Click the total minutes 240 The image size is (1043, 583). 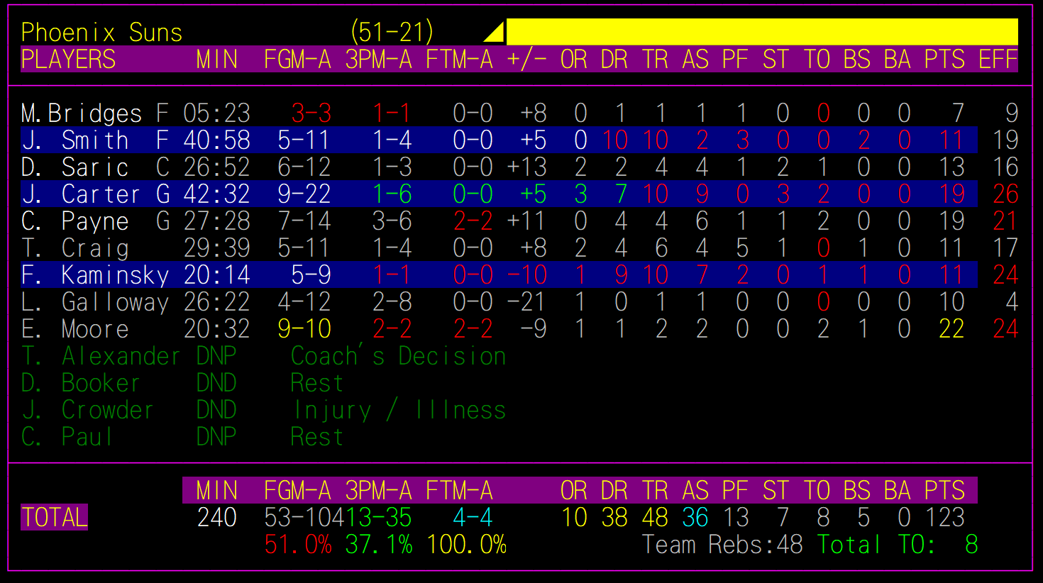(x=216, y=518)
